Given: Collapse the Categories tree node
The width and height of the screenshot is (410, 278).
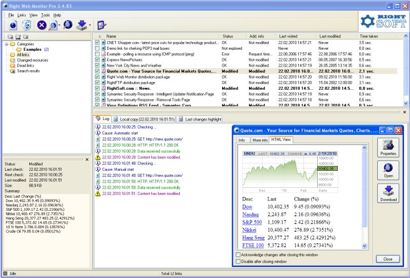Looking at the screenshot, I should [x=7, y=44].
